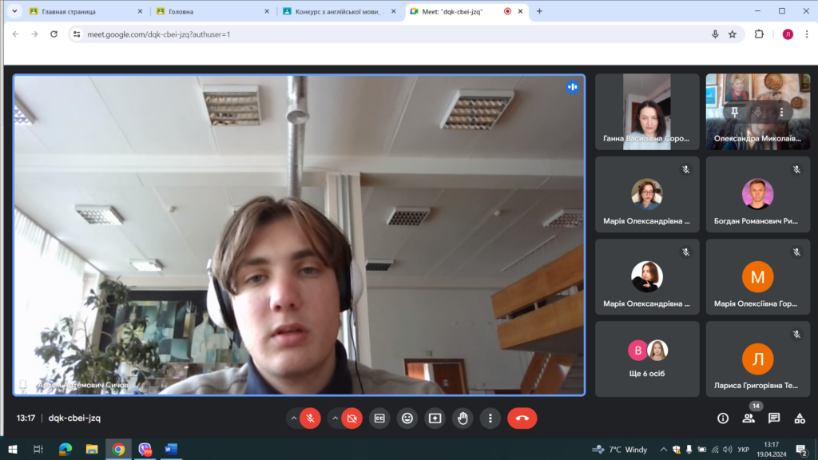The height and width of the screenshot is (460, 818).
Task: Open the three-dot more options menu
Action: click(x=490, y=418)
